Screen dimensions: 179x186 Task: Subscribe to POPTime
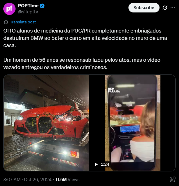point(144,8)
